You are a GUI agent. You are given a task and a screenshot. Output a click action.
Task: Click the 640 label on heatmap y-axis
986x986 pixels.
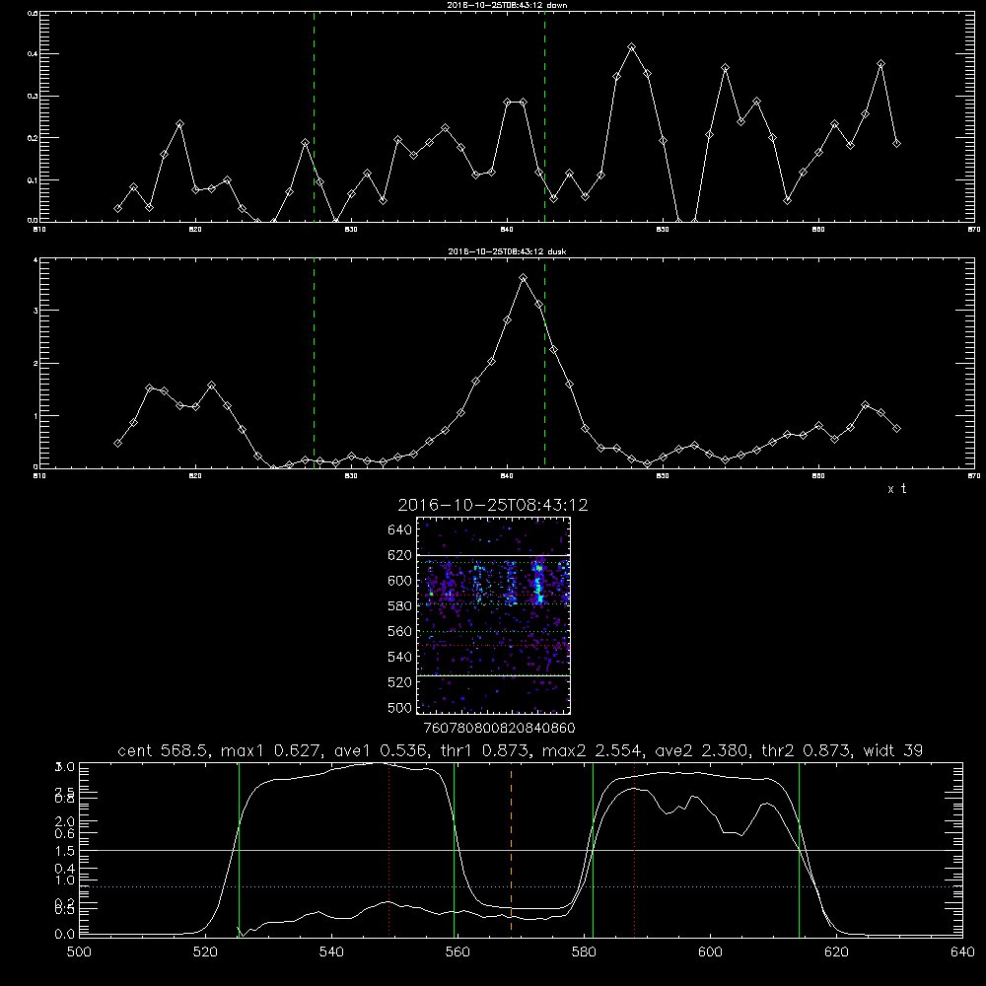(400, 530)
